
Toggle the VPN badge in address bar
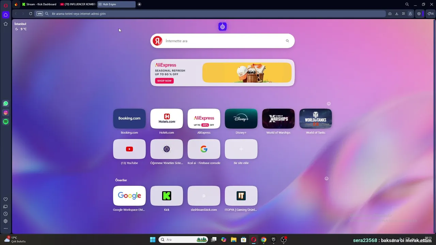(40, 14)
